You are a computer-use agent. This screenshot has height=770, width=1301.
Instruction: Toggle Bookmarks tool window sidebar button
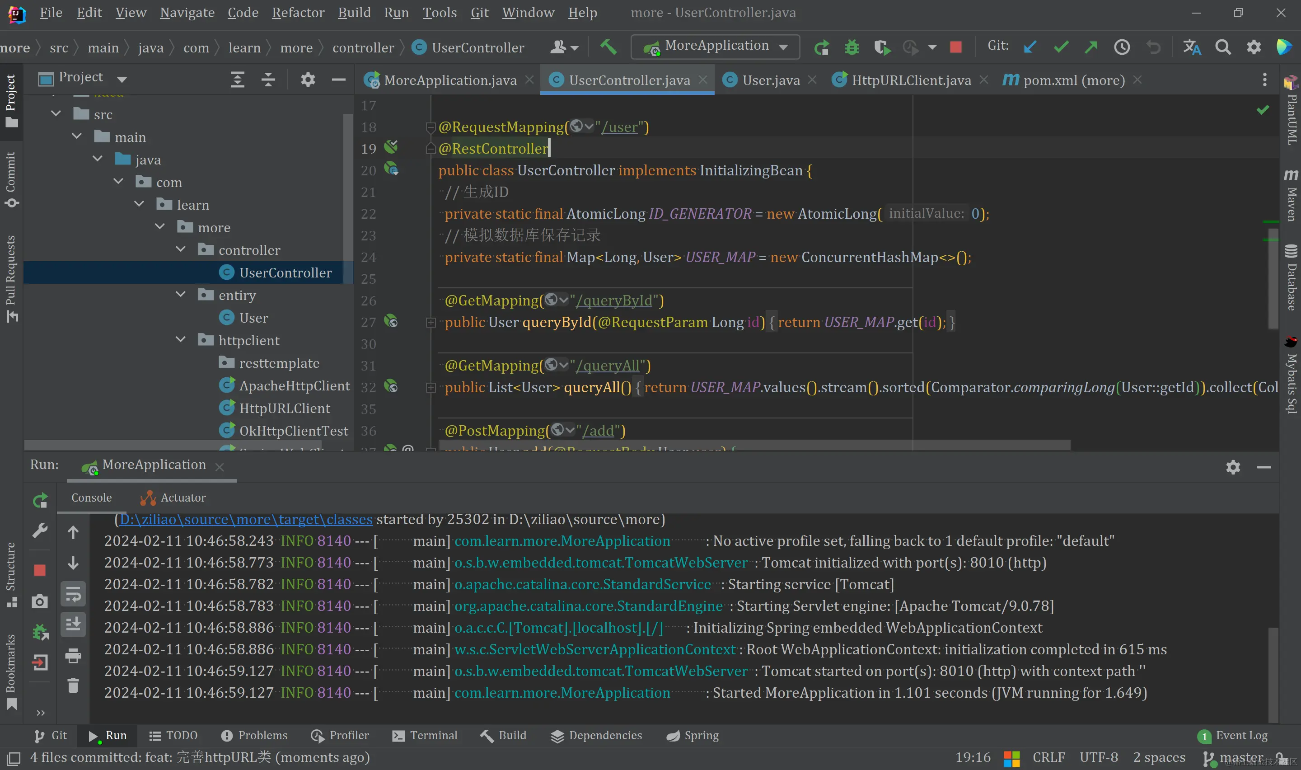click(x=11, y=672)
